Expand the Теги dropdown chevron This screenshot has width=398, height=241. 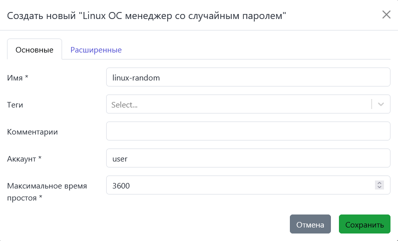pos(381,104)
